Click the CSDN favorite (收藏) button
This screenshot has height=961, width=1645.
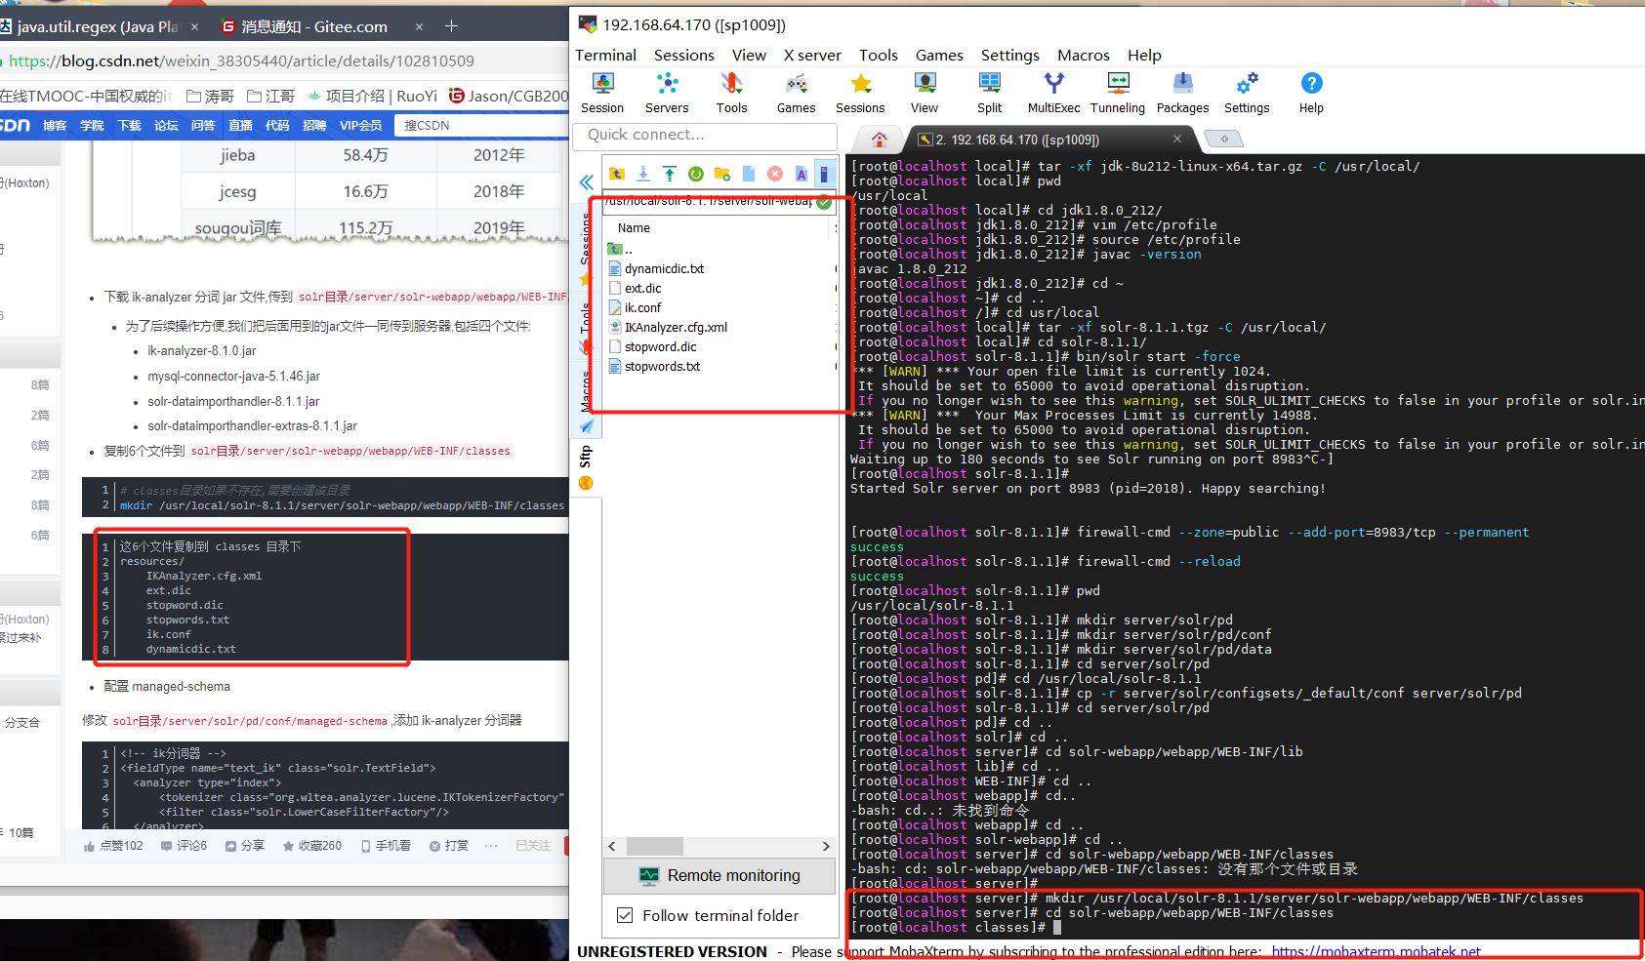click(x=311, y=846)
